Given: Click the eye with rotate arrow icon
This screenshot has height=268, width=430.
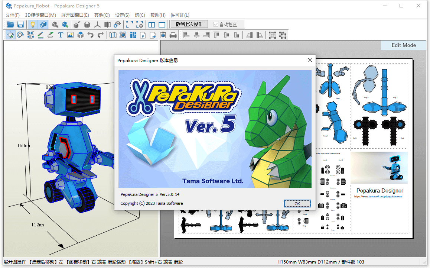Looking at the screenshot, I should point(117,25).
